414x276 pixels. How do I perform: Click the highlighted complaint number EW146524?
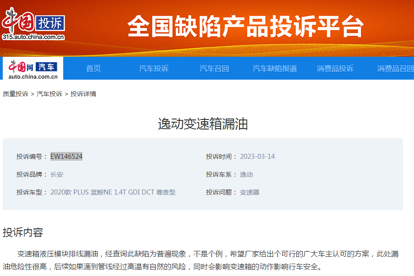(66, 157)
